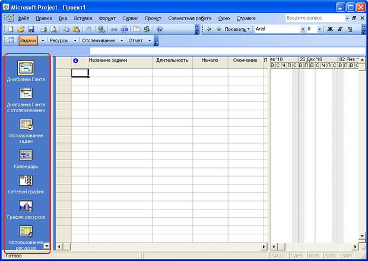Image resolution: width=368 pixels, height=261 pixels.
Task: Link selected tasks with chain icon
Action: [114, 29]
